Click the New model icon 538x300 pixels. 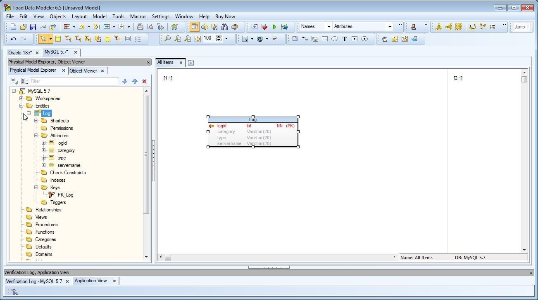pyautogui.click(x=13, y=27)
